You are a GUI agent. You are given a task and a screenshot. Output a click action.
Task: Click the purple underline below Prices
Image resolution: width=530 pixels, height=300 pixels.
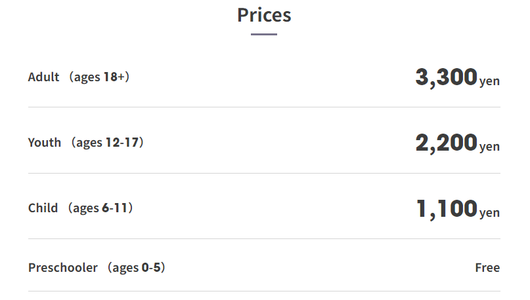click(x=264, y=34)
